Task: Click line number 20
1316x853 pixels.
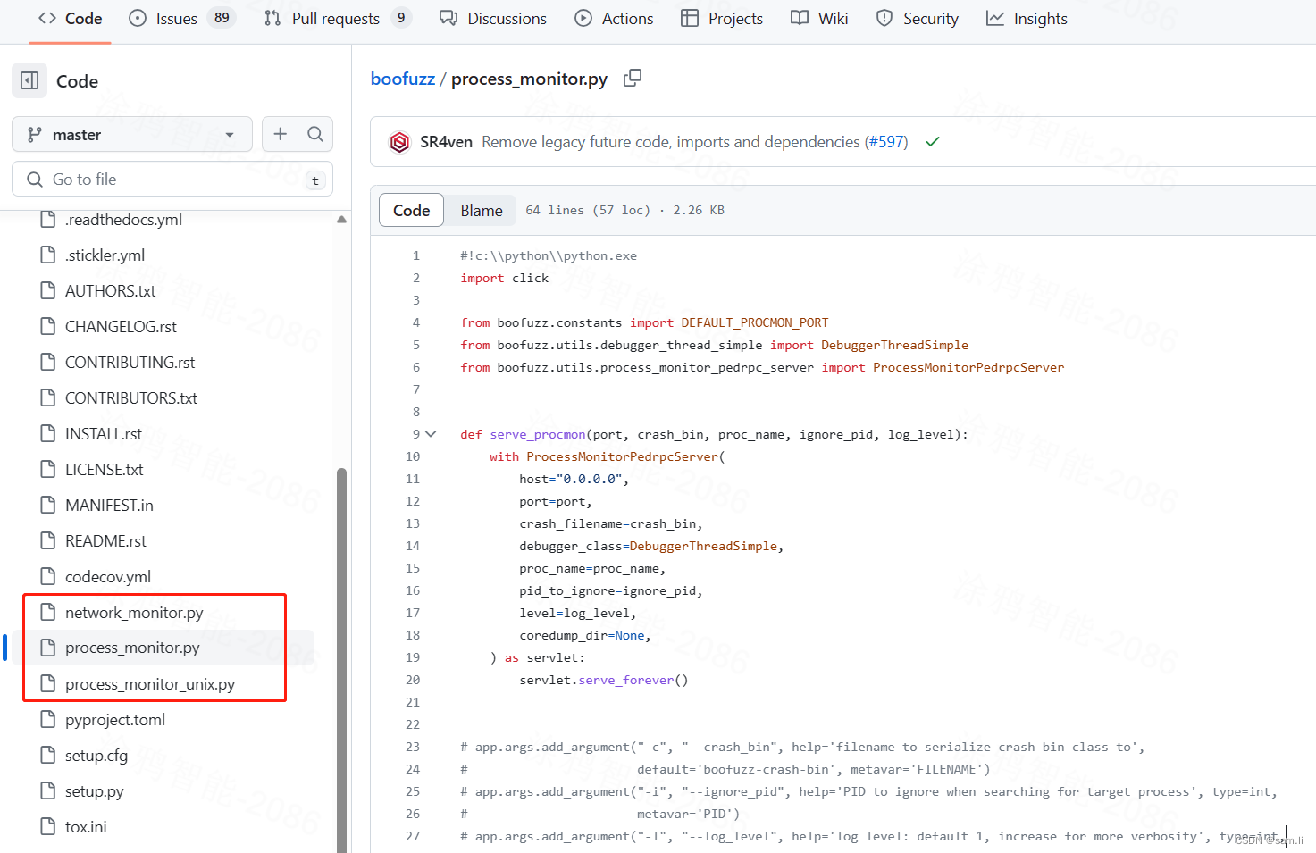Action: coord(412,680)
